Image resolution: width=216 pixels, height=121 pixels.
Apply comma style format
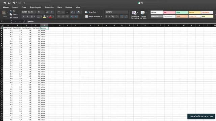coord(117,16)
